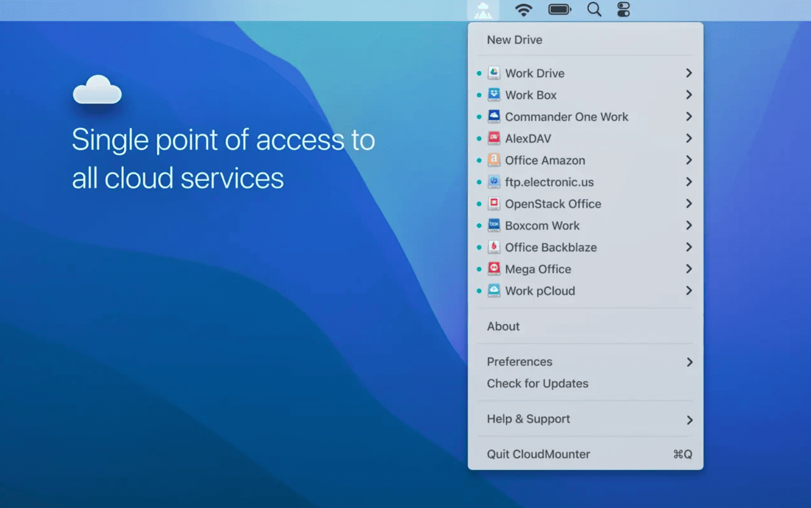811x508 pixels.
Task: Check the battery status icon
Action: click(560, 9)
